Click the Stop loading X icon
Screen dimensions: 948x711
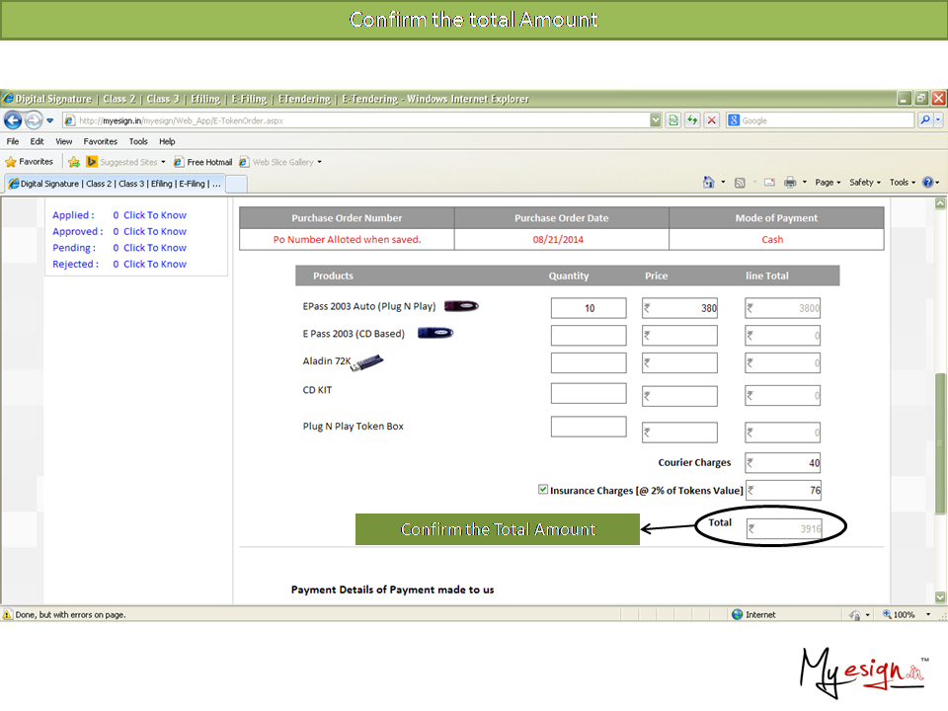[x=710, y=120]
